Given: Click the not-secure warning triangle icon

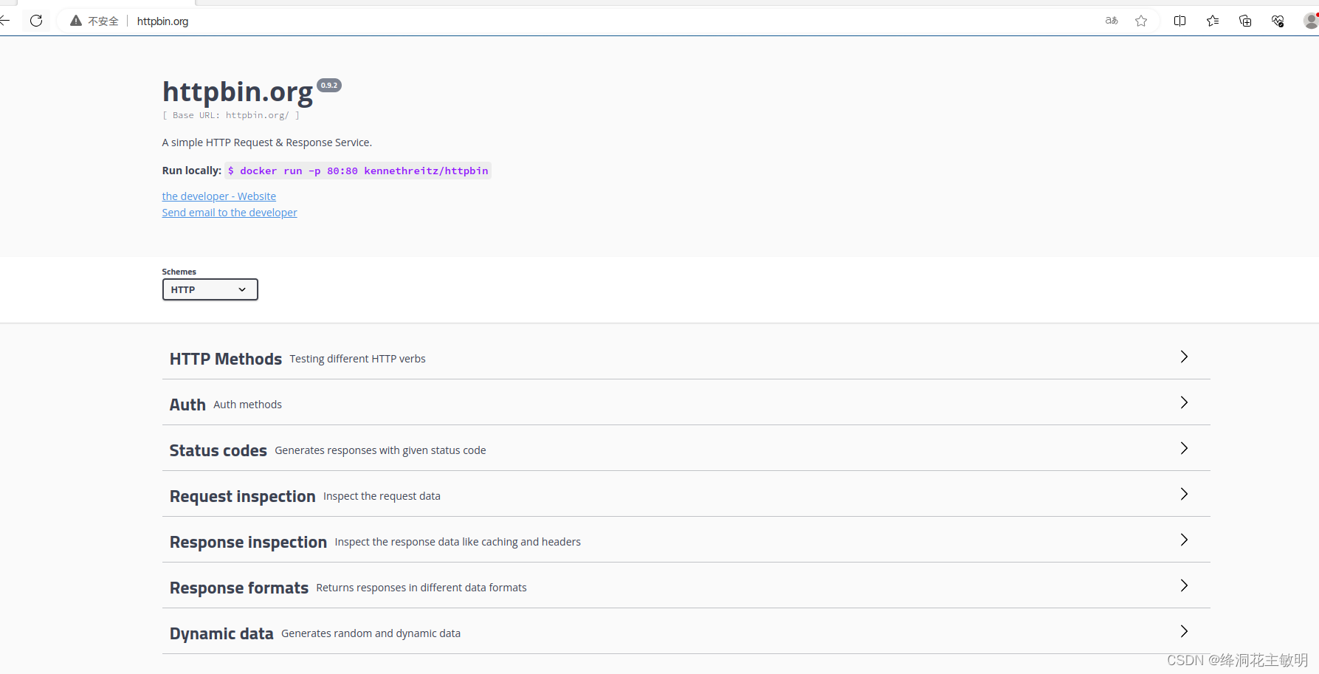Looking at the screenshot, I should [x=76, y=21].
